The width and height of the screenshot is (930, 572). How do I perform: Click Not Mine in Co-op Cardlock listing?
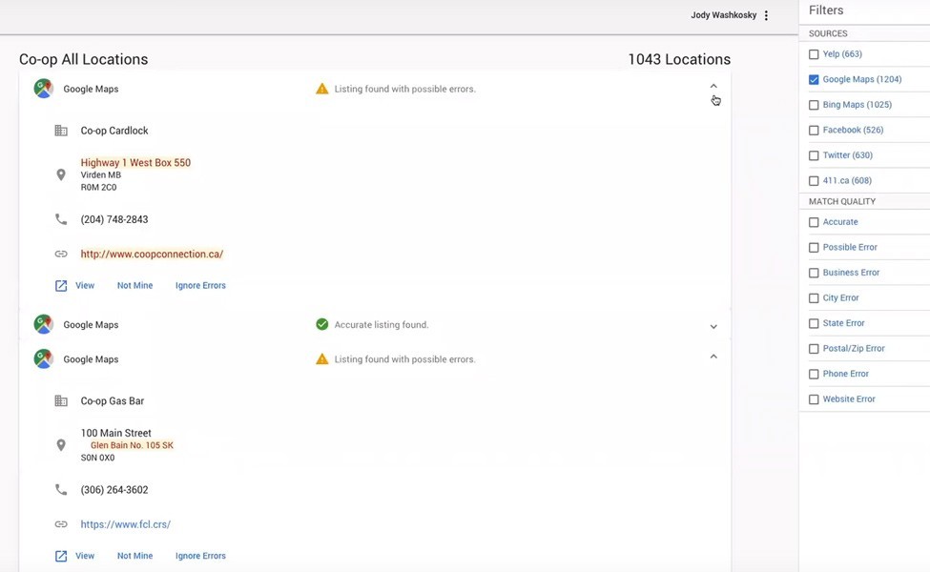click(134, 286)
